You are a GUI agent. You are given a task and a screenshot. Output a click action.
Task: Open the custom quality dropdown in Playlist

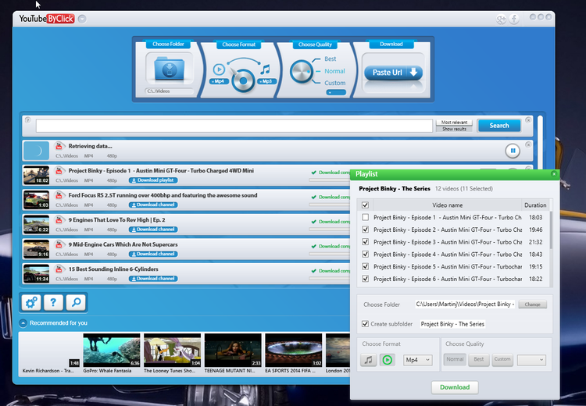coord(531,360)
